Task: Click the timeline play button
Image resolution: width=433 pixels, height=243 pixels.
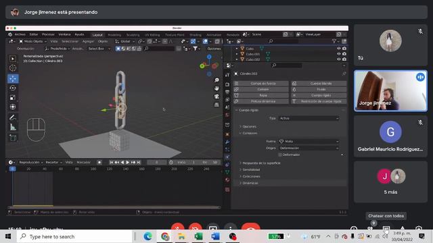Action: 128,162
